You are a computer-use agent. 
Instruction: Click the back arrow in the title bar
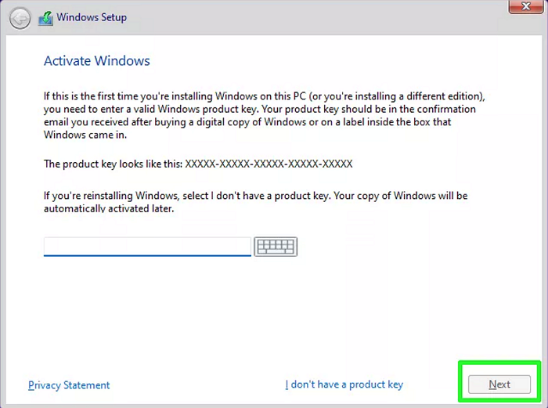click(x=20, y=17)
